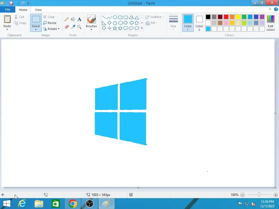279x209 pixels.
Task: Click the zoom slider handle
Action: point(259,195)
